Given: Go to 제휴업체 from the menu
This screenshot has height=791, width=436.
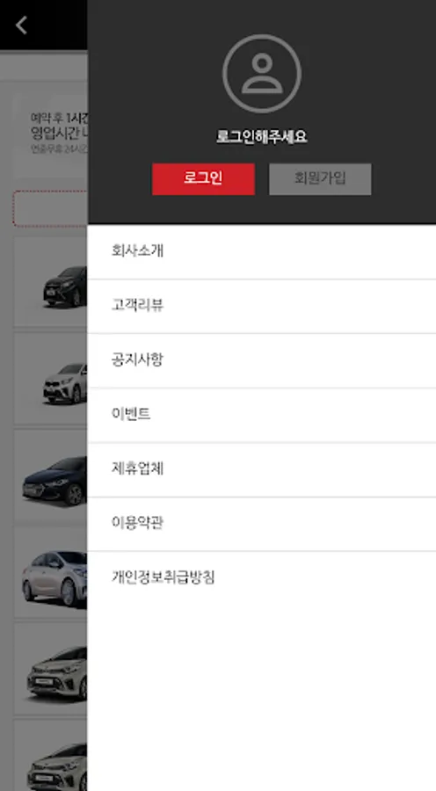Looking at the screenshot, I should click(261, 469).
